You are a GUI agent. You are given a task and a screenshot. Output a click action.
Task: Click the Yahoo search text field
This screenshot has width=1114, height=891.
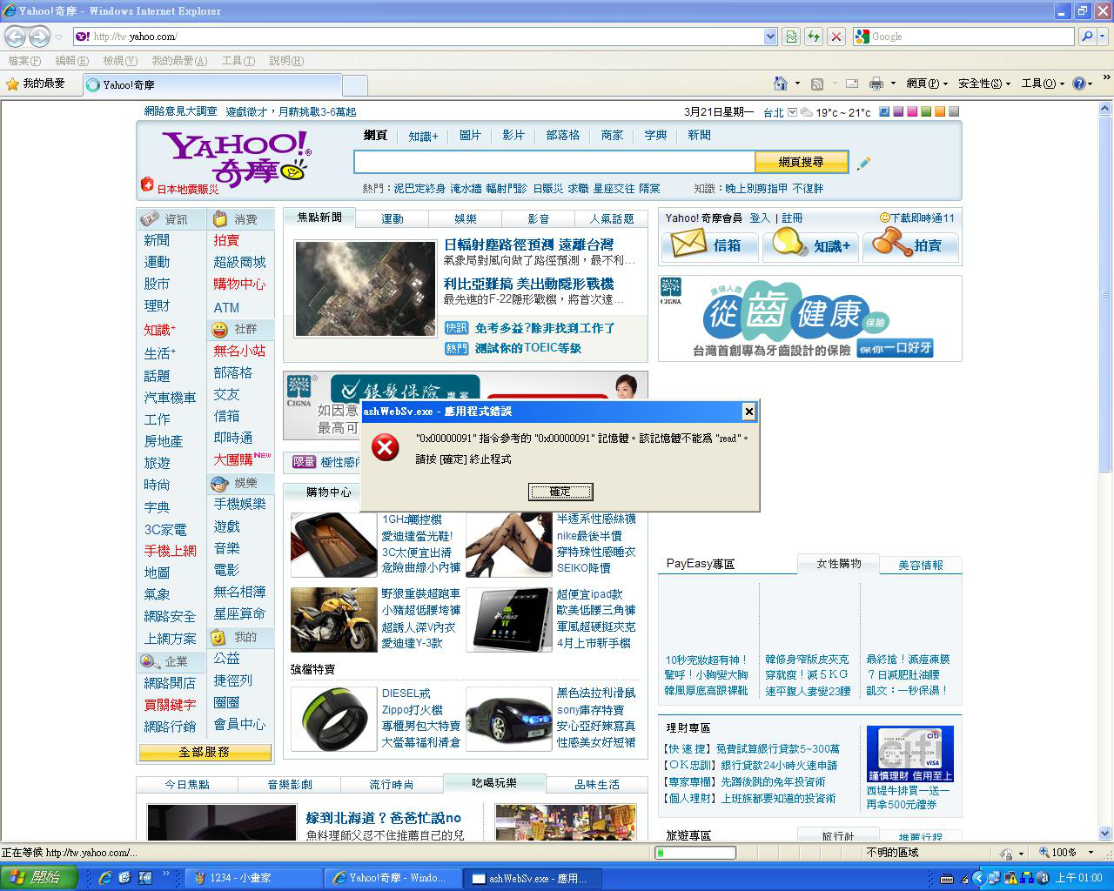coord(554,162)
